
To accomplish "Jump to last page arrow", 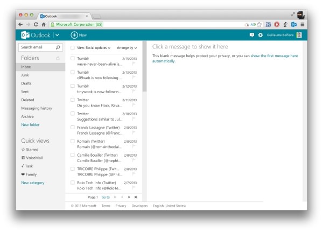I will coord(136,197).
